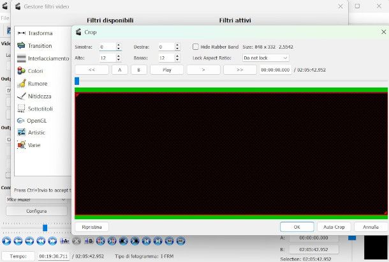The height and width of the screenshot is (262, 389).
Task: Increase the Basso crop value
Action: tap(177, 56)
